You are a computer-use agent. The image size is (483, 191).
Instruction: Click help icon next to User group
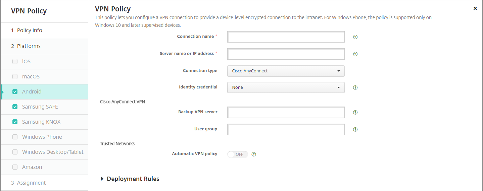[x=355, y=129]
